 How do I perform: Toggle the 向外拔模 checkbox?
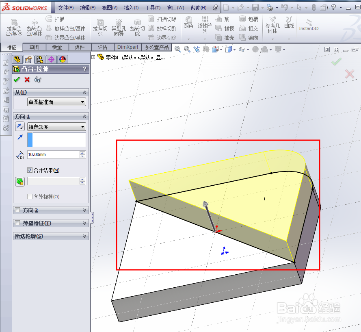click(x=30, y=197)
